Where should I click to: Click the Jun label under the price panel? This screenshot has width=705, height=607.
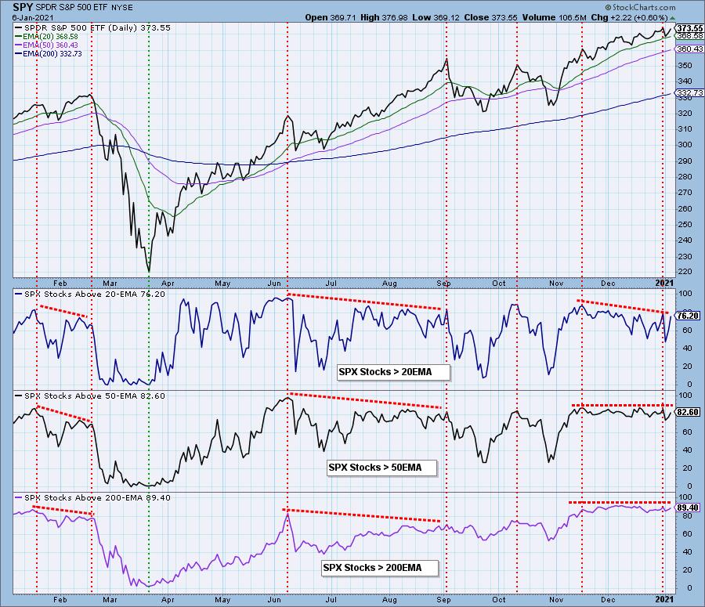click(274, 284)
